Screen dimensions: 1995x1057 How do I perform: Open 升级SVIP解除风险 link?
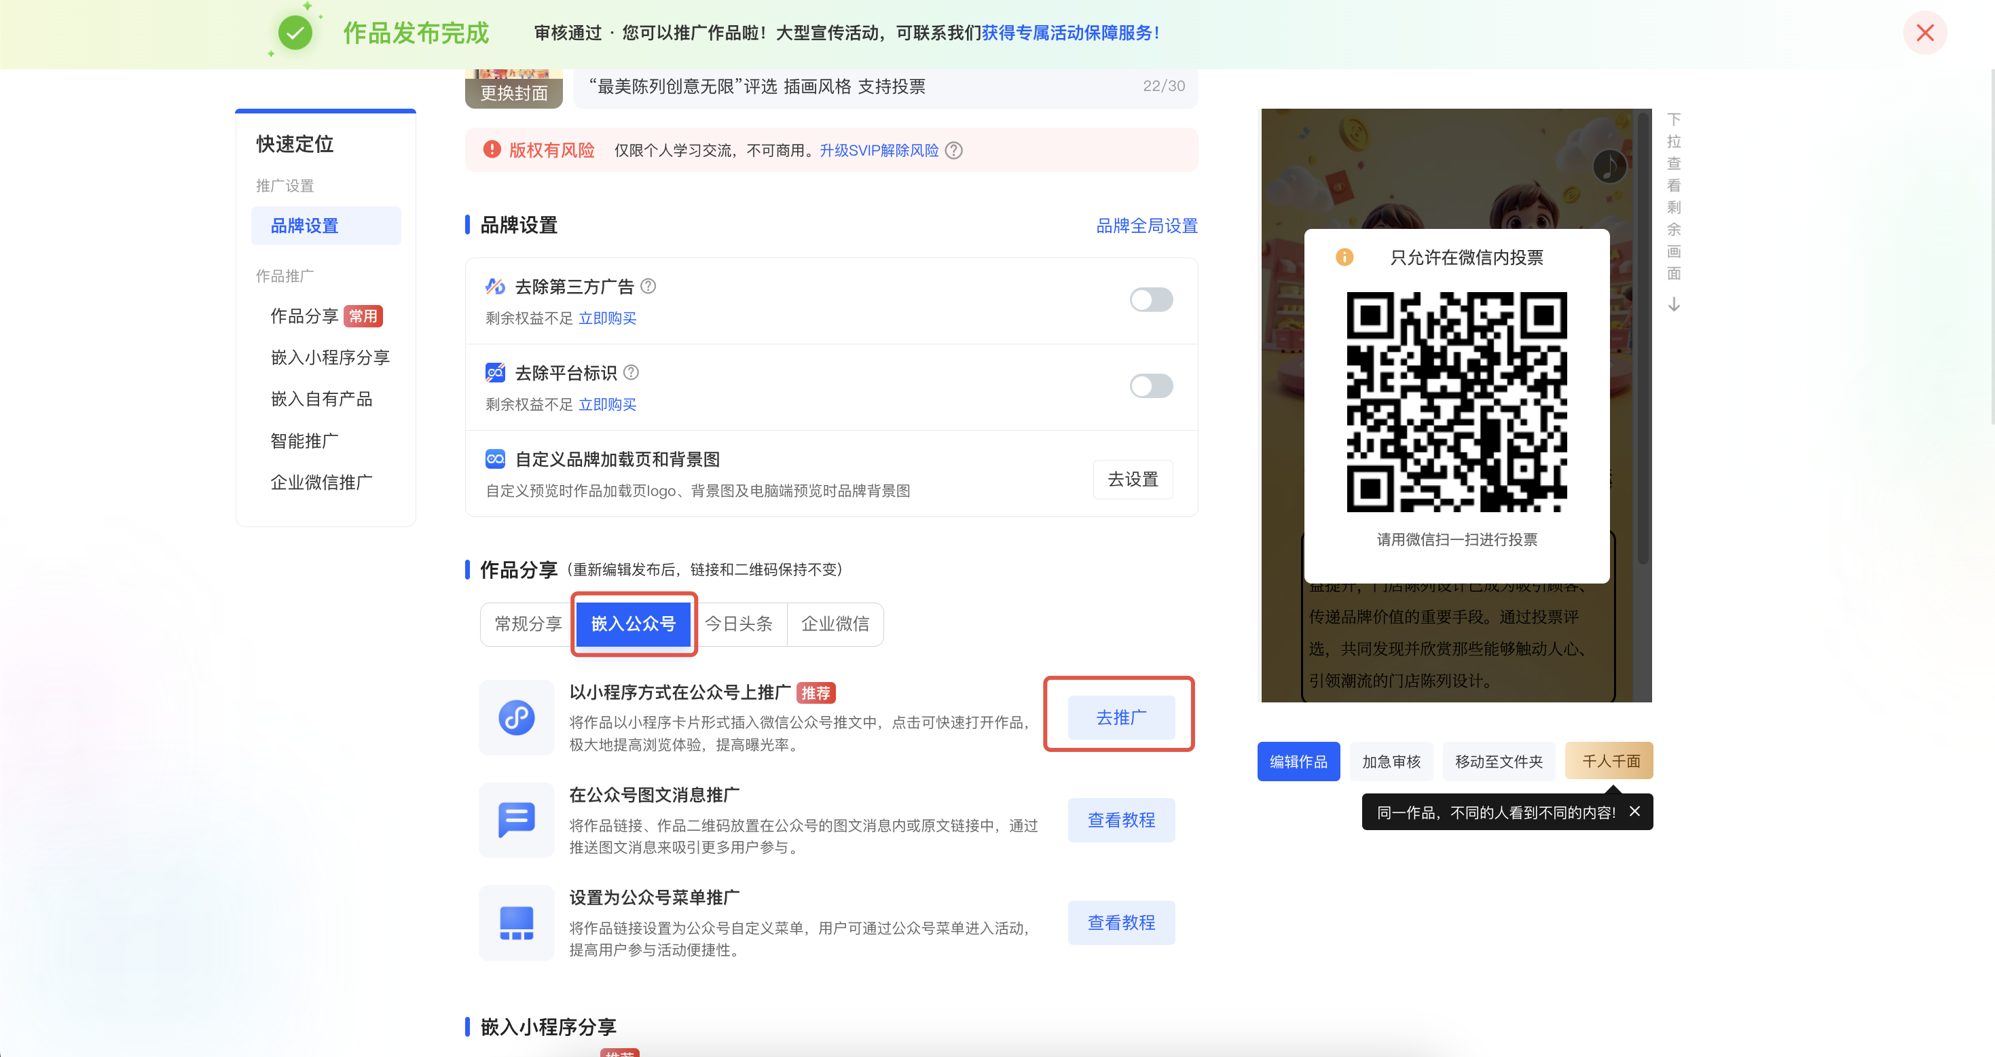point(879,150)
